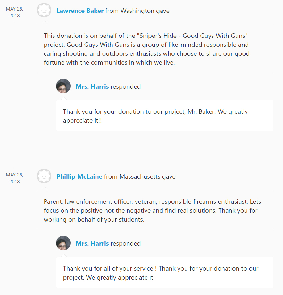283x295 pixels.
Task: Click "responded" above the Mr. Baker reply
Action: click(x=125, y=86)
